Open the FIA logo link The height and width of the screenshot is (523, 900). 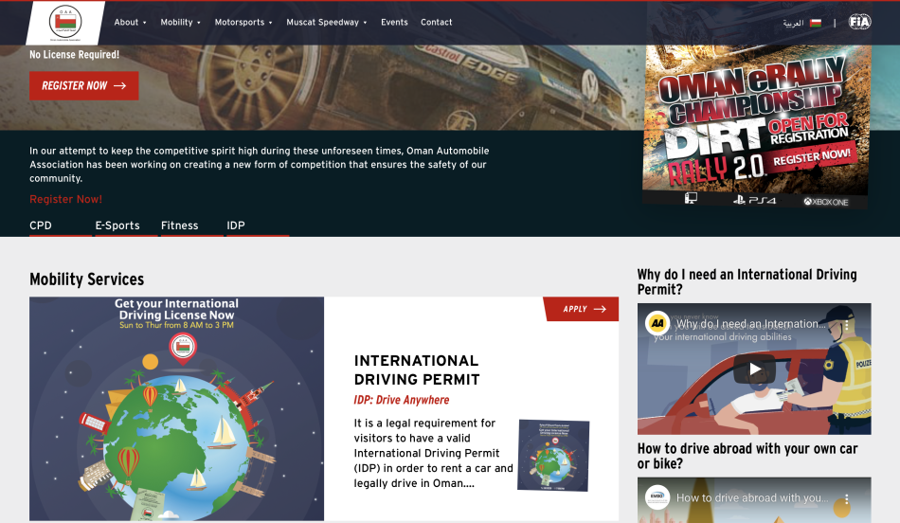click(860, 22)
